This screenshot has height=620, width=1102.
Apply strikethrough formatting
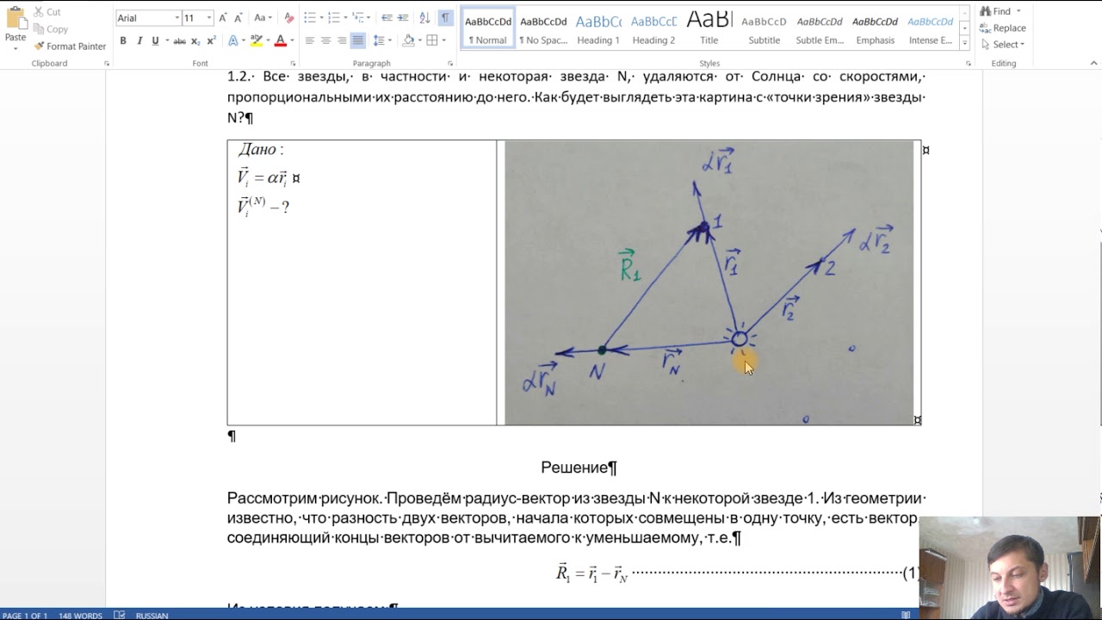pos(179,40)
